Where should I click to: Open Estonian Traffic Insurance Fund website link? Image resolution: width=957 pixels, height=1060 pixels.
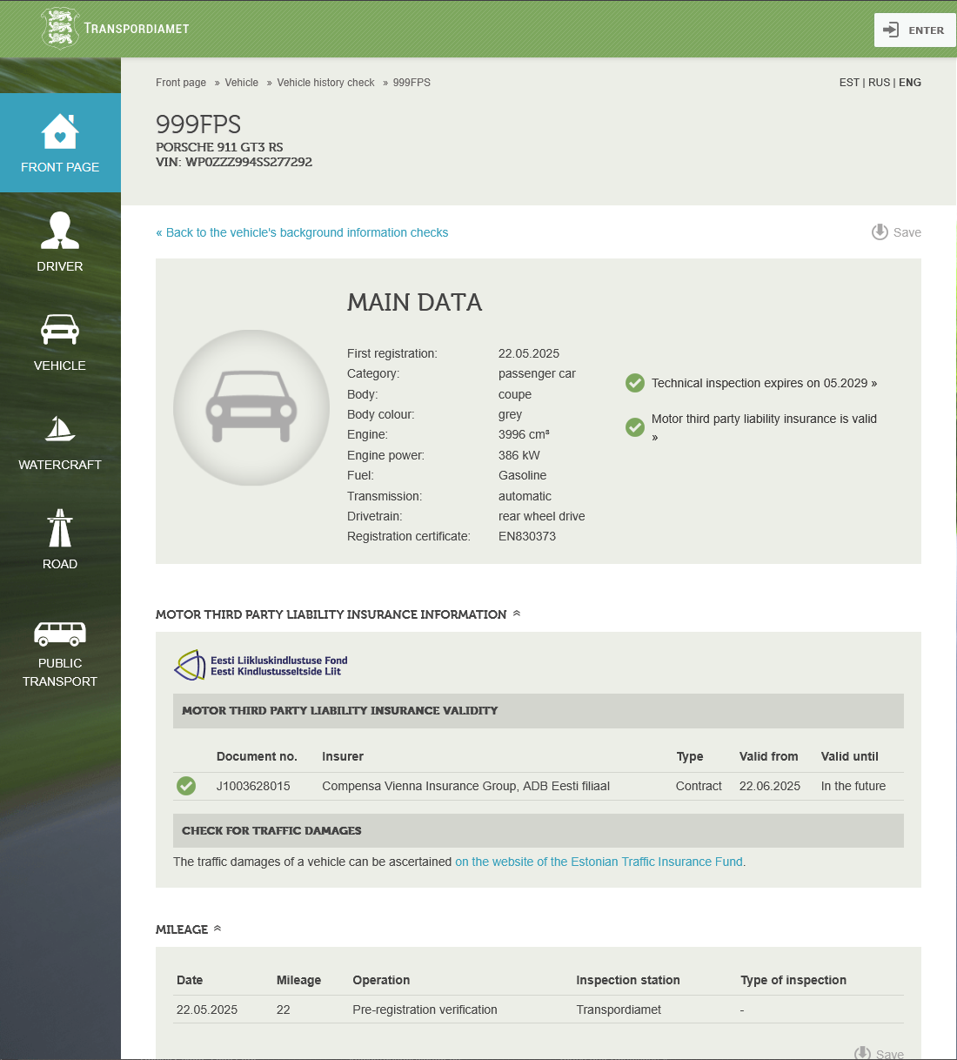[599, 862]
